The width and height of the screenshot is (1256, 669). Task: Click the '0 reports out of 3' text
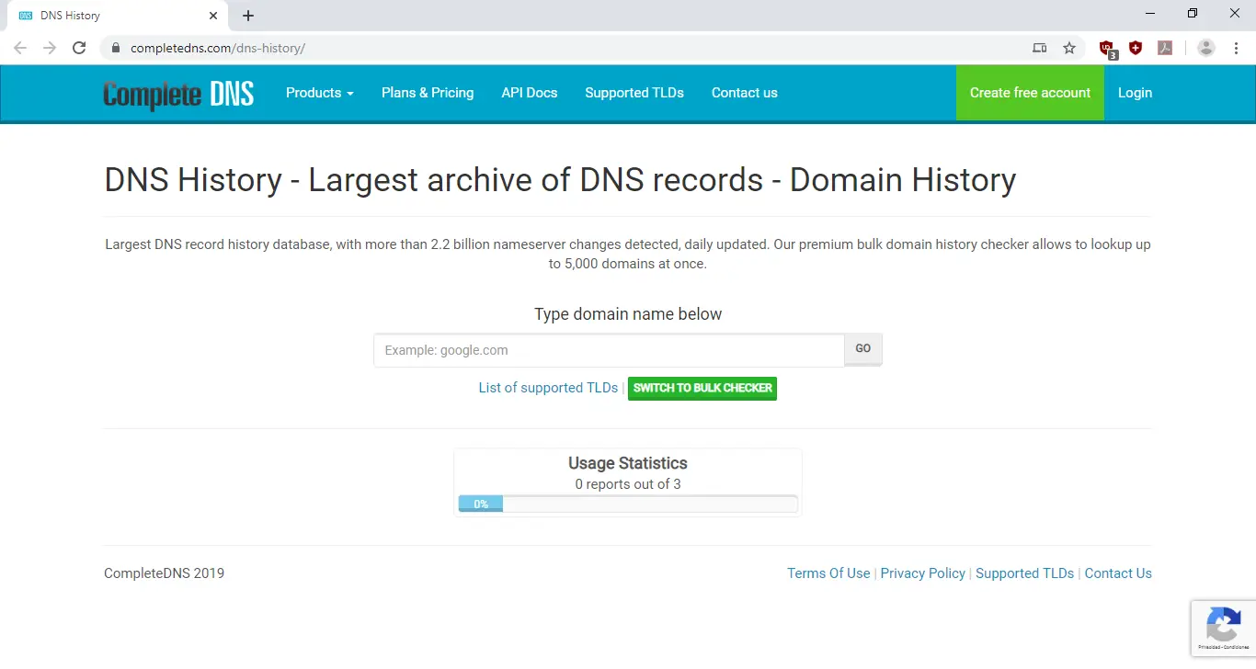tap(628, 484)
